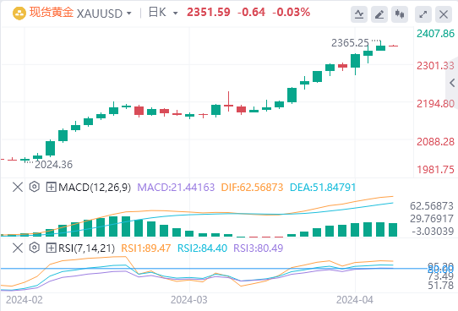Click the DEA:51.84791 value

pyautogui.click(x=323, y=187)
